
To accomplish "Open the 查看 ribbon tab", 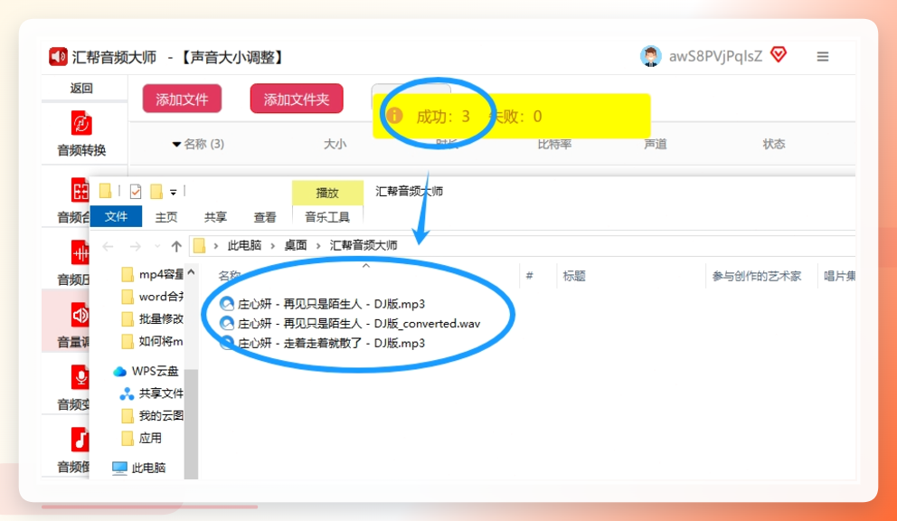I will (264, 217).
